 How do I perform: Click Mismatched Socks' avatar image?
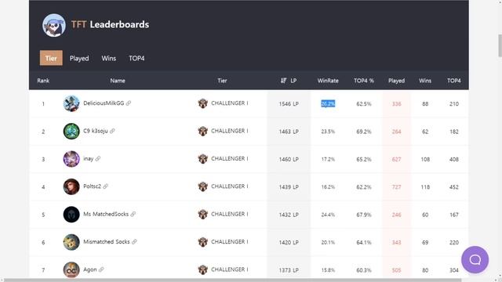tap(71, 242)
